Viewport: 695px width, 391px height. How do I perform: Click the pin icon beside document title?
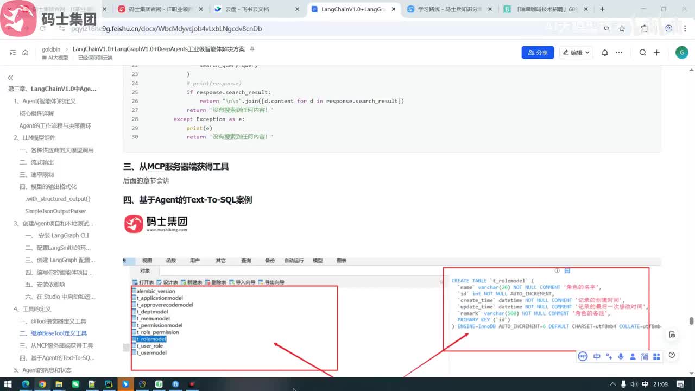click(252, 49)
